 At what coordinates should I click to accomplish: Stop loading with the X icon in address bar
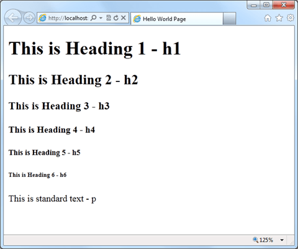tap(124, 18)
